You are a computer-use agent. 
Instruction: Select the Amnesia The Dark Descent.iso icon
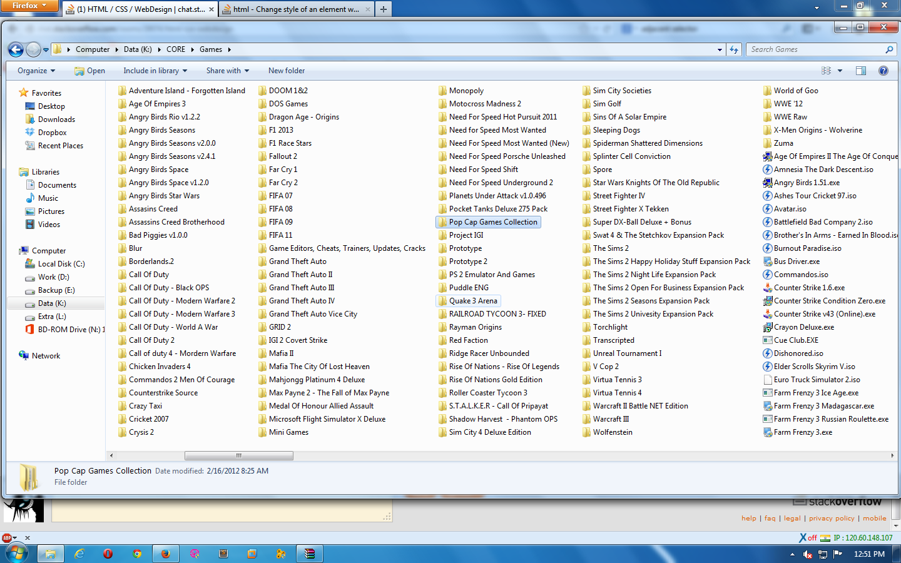pos(768,170)
